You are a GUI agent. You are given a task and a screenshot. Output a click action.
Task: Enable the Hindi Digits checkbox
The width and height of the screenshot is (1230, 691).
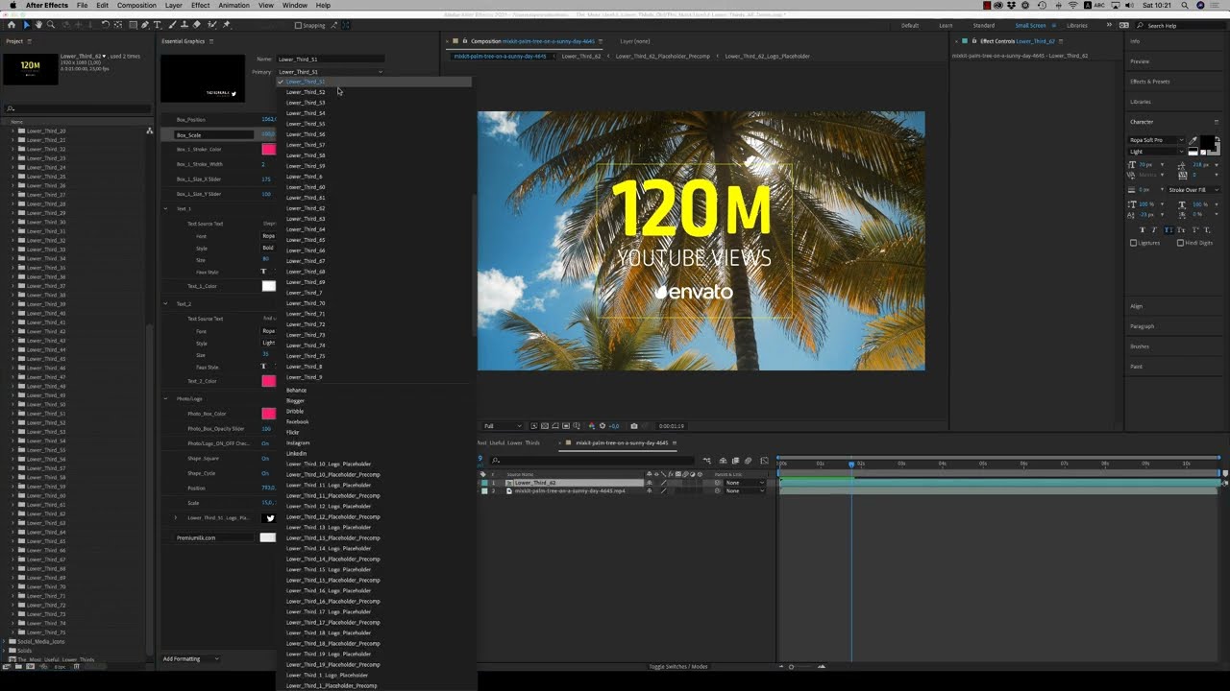[1180, 243]
